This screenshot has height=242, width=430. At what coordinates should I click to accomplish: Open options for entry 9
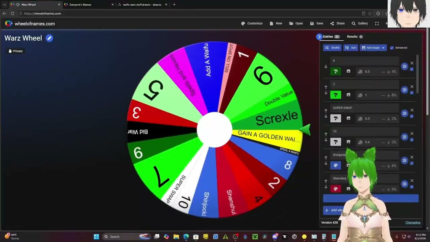click(404, 66)
